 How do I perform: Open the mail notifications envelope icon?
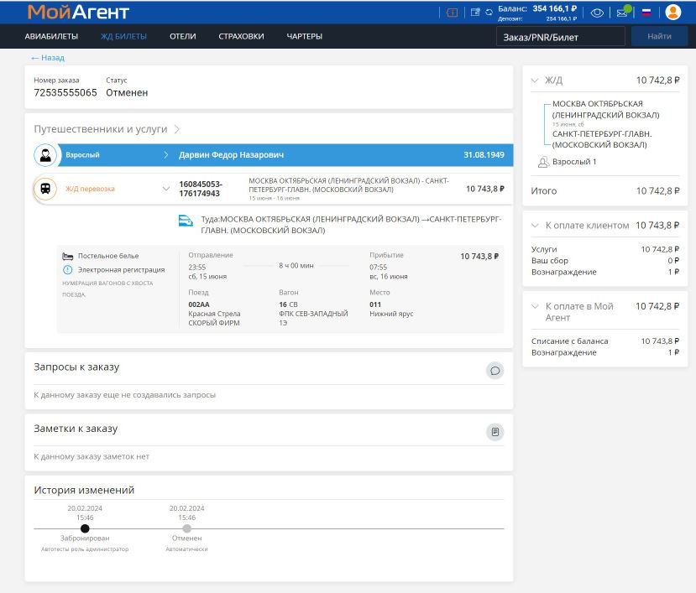coord(622,13)
